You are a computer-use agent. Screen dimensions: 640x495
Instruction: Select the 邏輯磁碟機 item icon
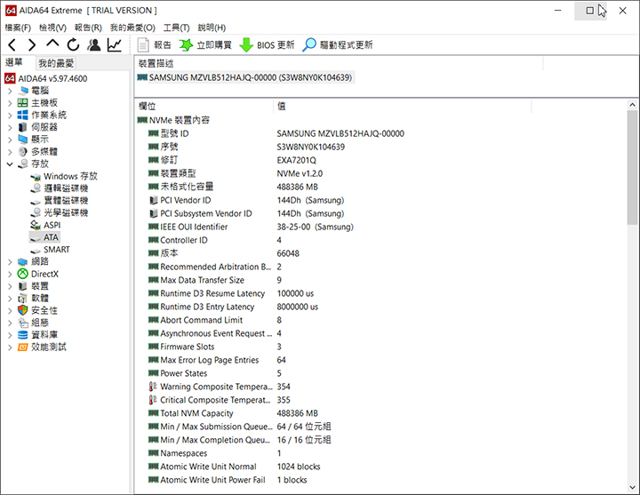point(36,188)
